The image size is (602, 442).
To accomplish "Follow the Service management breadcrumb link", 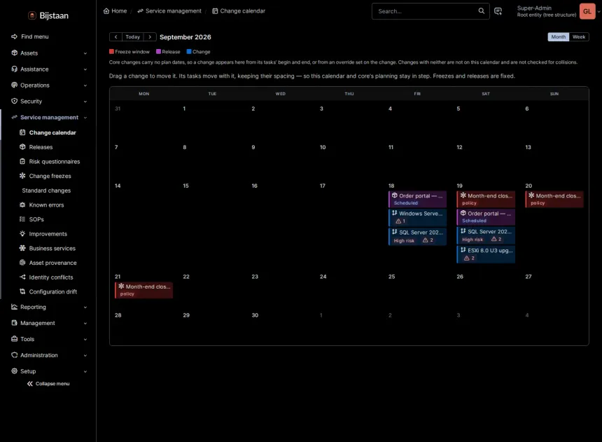I will point(169,11).
